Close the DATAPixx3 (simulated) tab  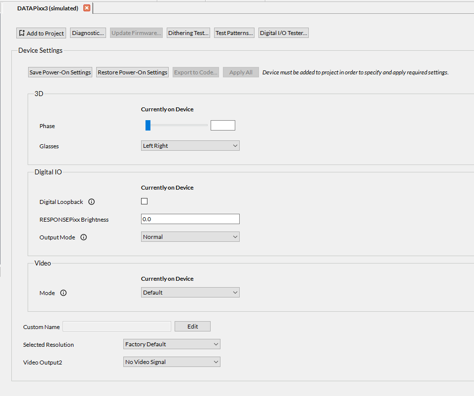coord(87,8)
